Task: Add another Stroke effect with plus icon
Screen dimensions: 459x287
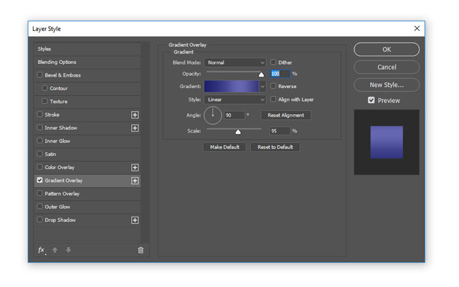Action: 135,115
